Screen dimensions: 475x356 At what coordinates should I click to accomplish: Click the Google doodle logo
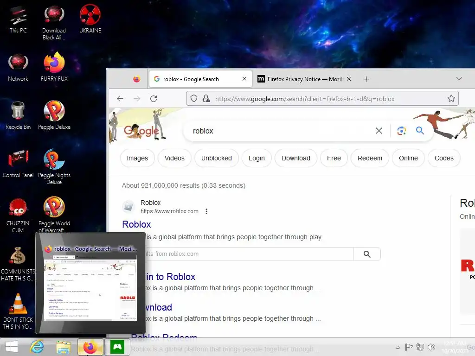(141, 131)
